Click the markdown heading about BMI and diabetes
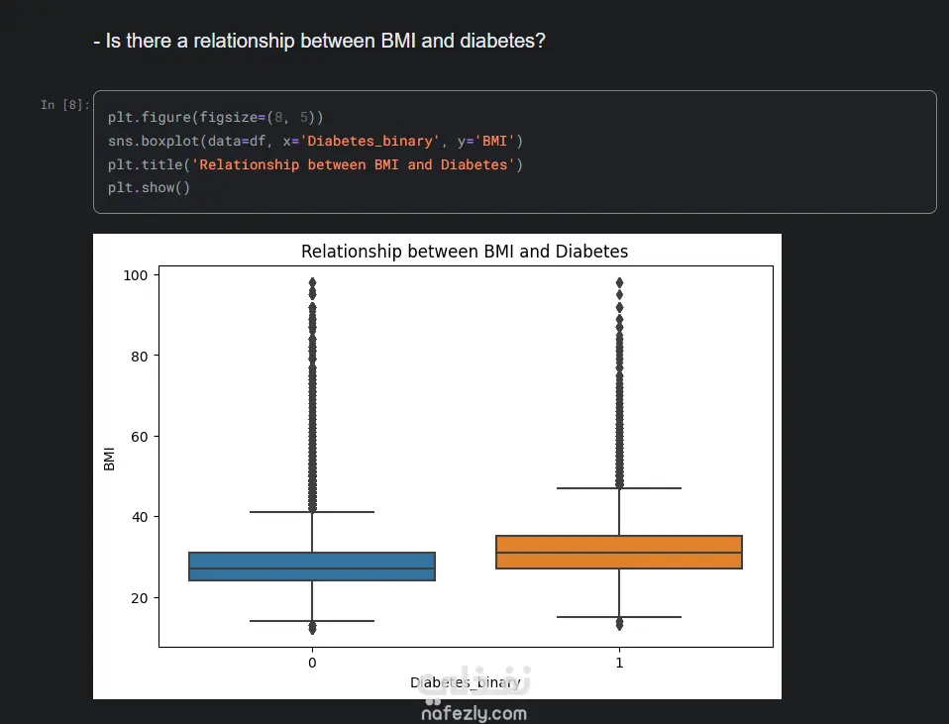Image resolution: width=949 pixels, height=724 pixels. pos(320,41)
